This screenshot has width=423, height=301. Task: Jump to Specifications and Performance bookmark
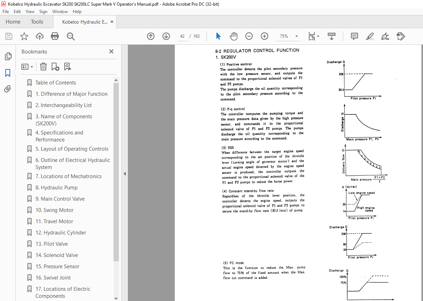(59, 136)
